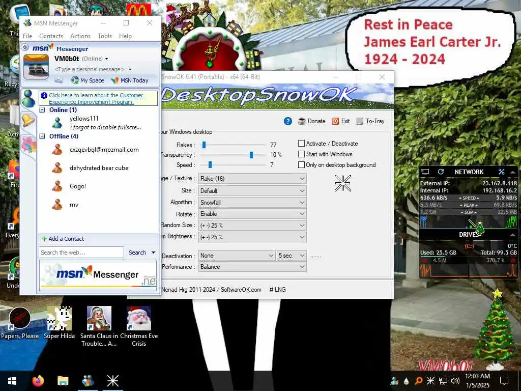
Task: Collapse the Offline (4) contact group
Action: click(42, 136)
